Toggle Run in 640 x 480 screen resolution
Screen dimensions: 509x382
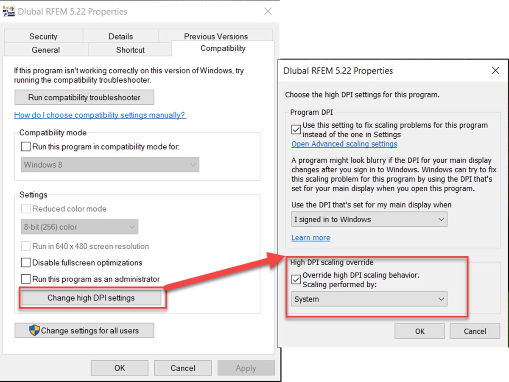(x=26, y=246)
